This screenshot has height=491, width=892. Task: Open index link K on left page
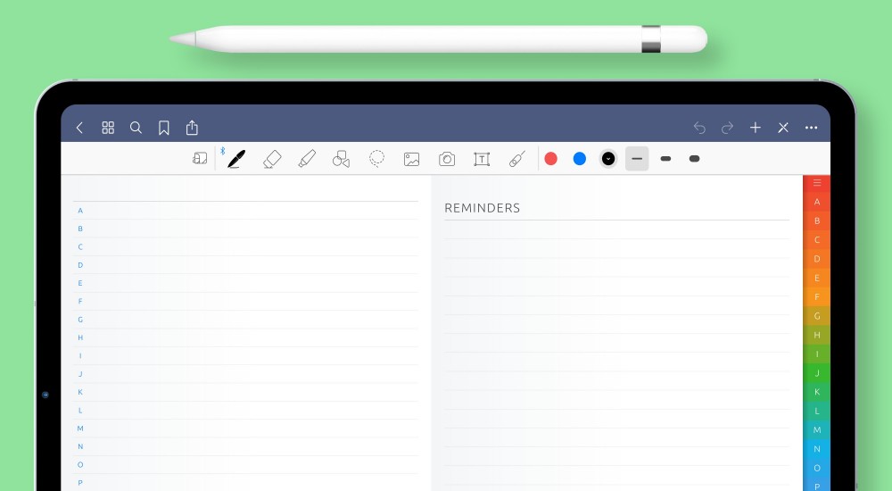pyautogui.click(x=80, y=393)
